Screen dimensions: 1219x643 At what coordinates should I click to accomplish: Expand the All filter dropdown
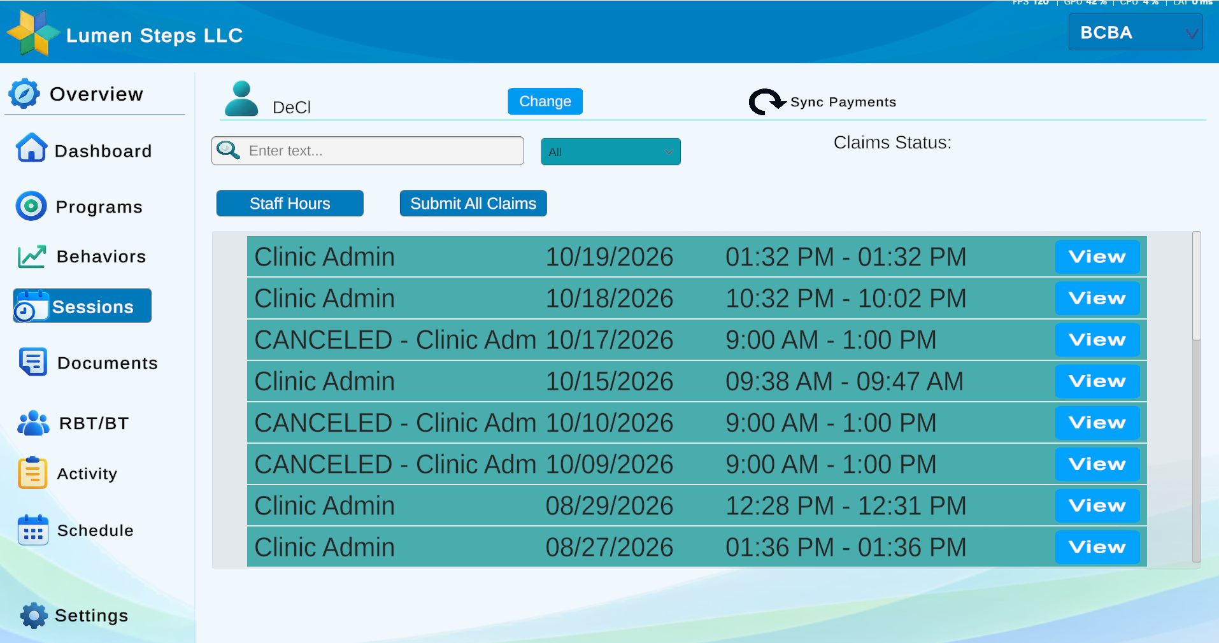611,152
